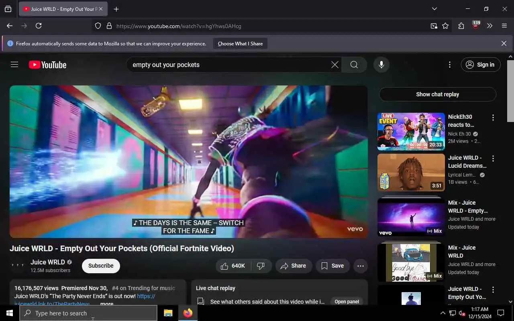Reload the current page
514x321 pixels.
pyautogui.click(x=39, y=26)
